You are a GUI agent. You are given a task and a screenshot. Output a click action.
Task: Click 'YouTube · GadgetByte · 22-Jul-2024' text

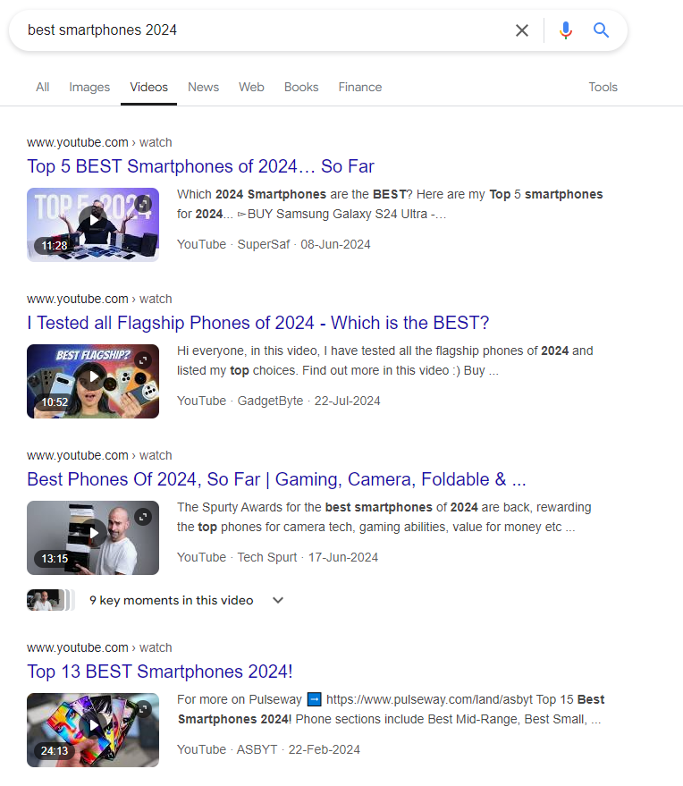tap(279, 401)
